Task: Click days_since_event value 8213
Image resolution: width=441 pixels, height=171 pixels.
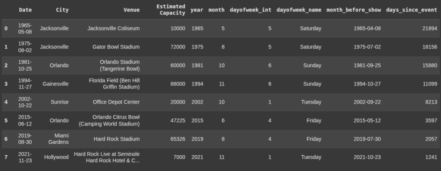Action: coord(431,102)
